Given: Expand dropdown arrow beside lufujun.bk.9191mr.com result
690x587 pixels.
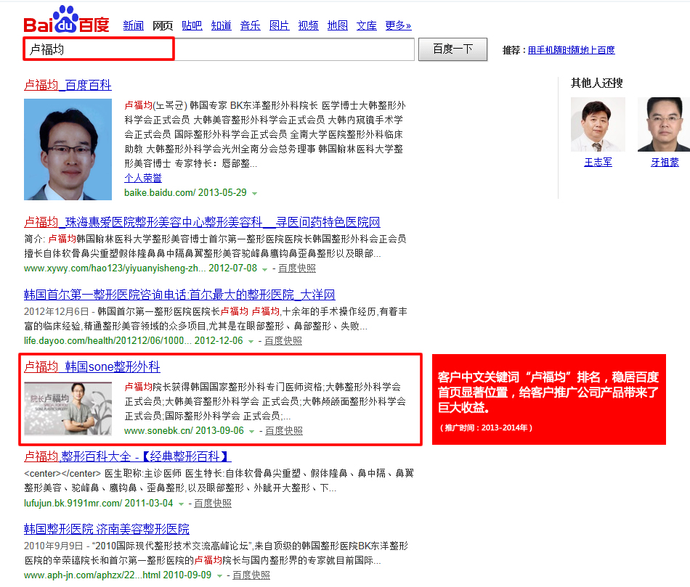Looking at the screenshot, I should [x=181, y=504].
